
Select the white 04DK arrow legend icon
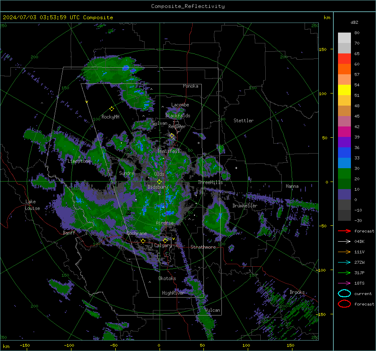click(344, 242)
